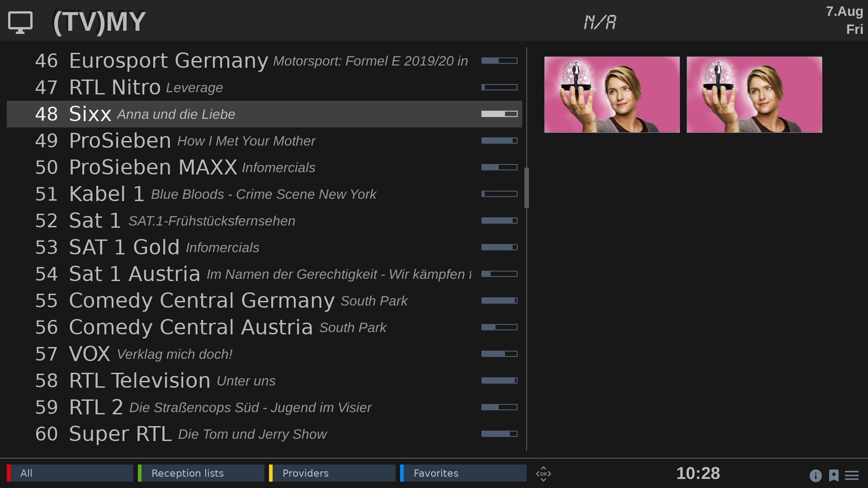Click the How I Met Your Mother programme text
The width and height of the screenshot is (868, 488).
(x=246, y=141)
